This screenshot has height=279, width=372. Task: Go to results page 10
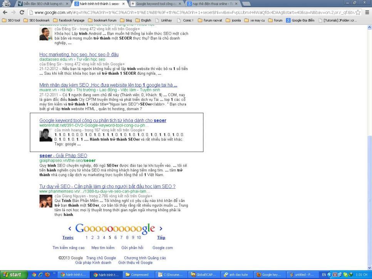click(x=139, y=237)
